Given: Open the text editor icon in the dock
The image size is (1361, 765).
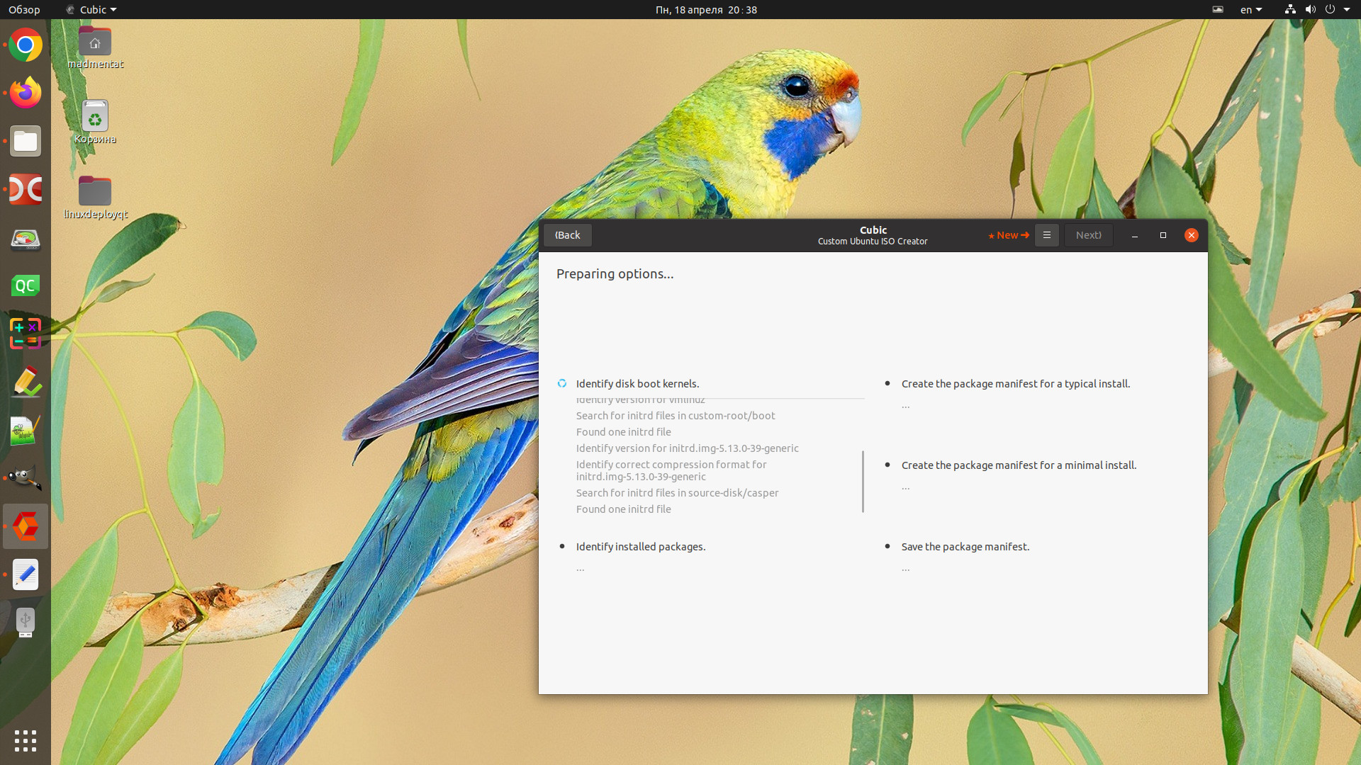Looking at the screenshot, I should pyautogui.click(x=26, y=574).
